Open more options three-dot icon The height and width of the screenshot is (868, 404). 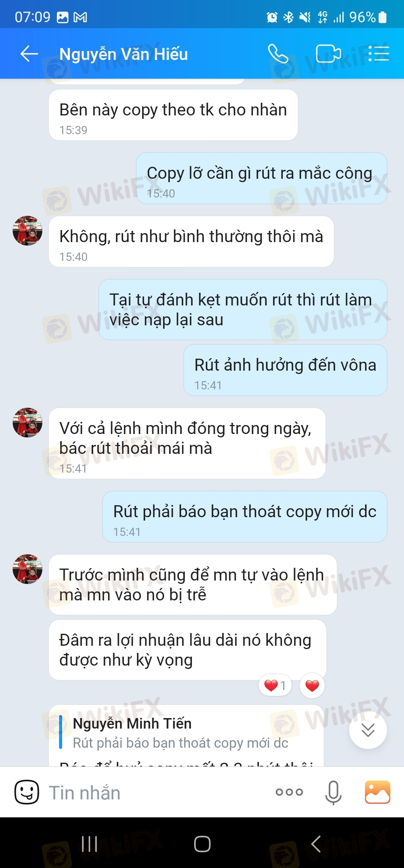(x=289, y=792)
